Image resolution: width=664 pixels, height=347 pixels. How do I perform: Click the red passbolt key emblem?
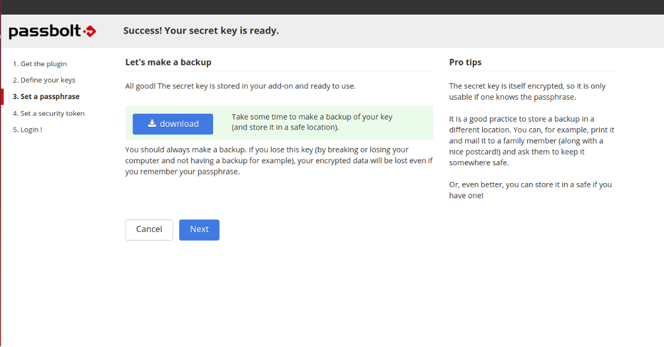90,31
